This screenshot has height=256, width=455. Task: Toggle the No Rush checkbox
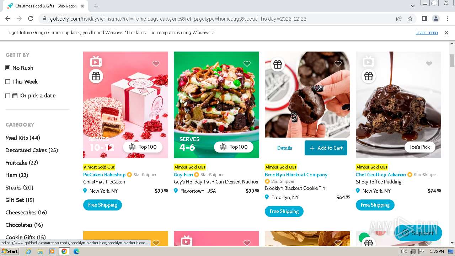pyautogui.click(x=7, y=68)
